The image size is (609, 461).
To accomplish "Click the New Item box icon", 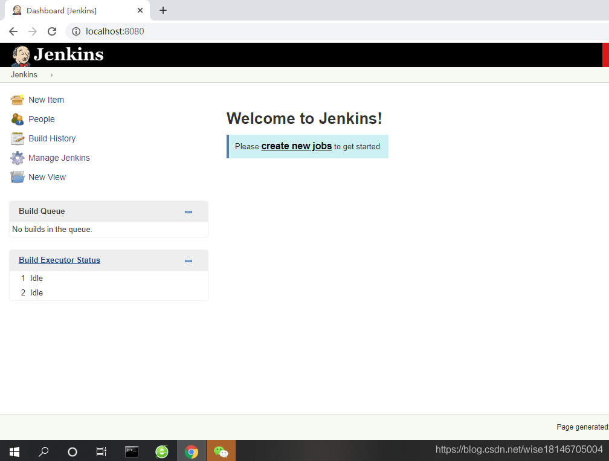I will (x=18, y=100).
